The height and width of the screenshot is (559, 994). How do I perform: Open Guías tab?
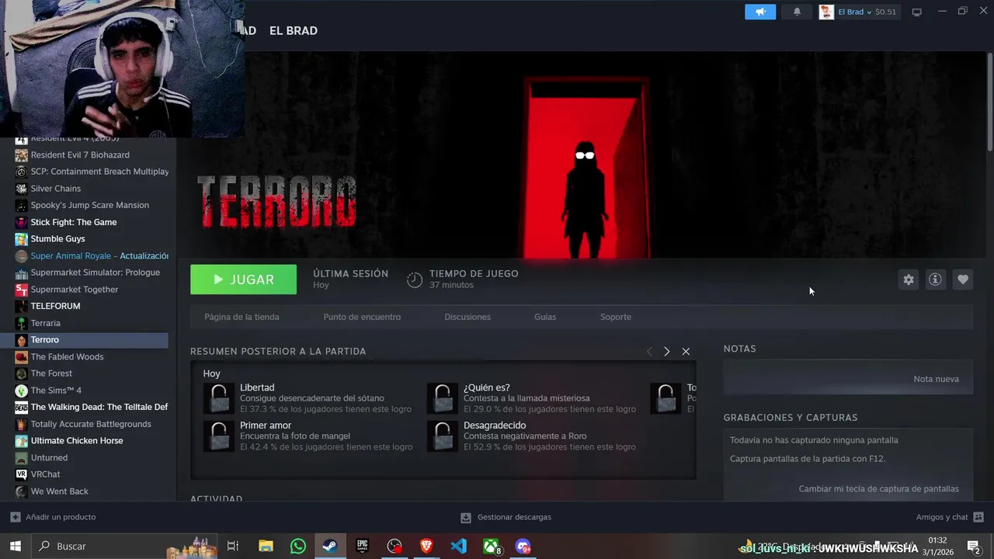coord(545,317)
